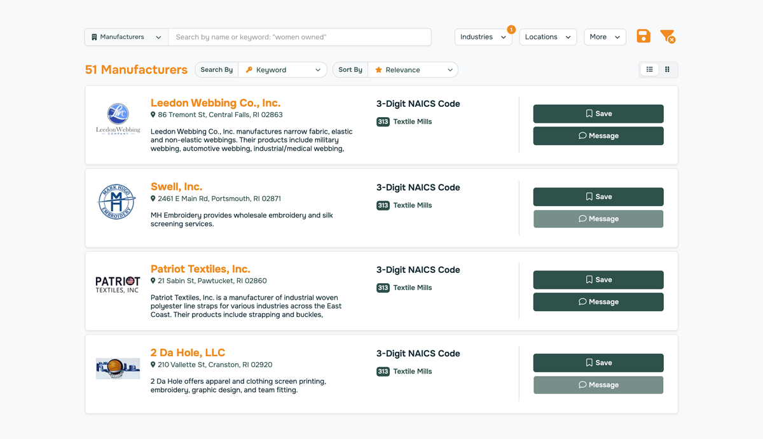Switch to list view icon
Screen dimensions: 763x439
click(649, 69)
